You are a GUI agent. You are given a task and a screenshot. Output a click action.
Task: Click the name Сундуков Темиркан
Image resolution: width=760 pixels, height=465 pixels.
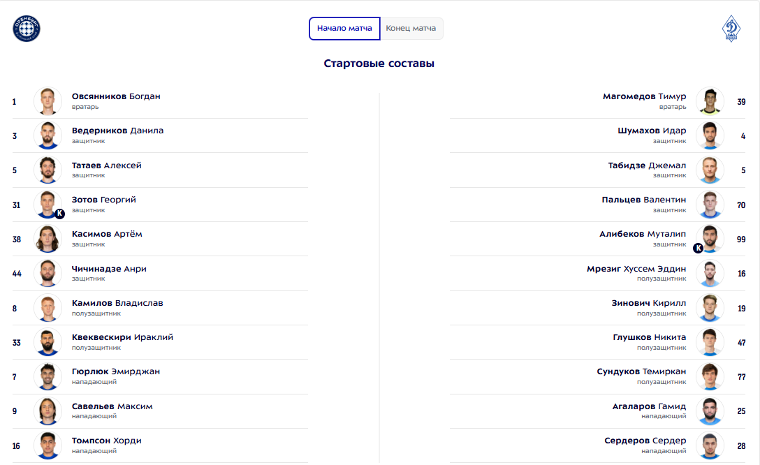tap(641, 371)
